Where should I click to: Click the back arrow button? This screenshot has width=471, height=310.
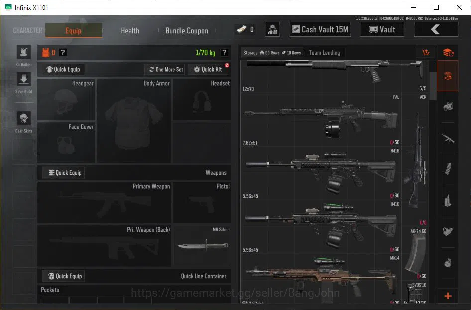point(436,29)
